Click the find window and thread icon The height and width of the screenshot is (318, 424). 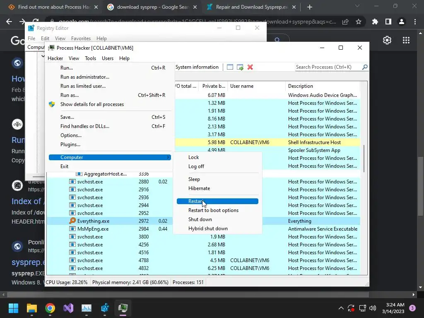240,67
